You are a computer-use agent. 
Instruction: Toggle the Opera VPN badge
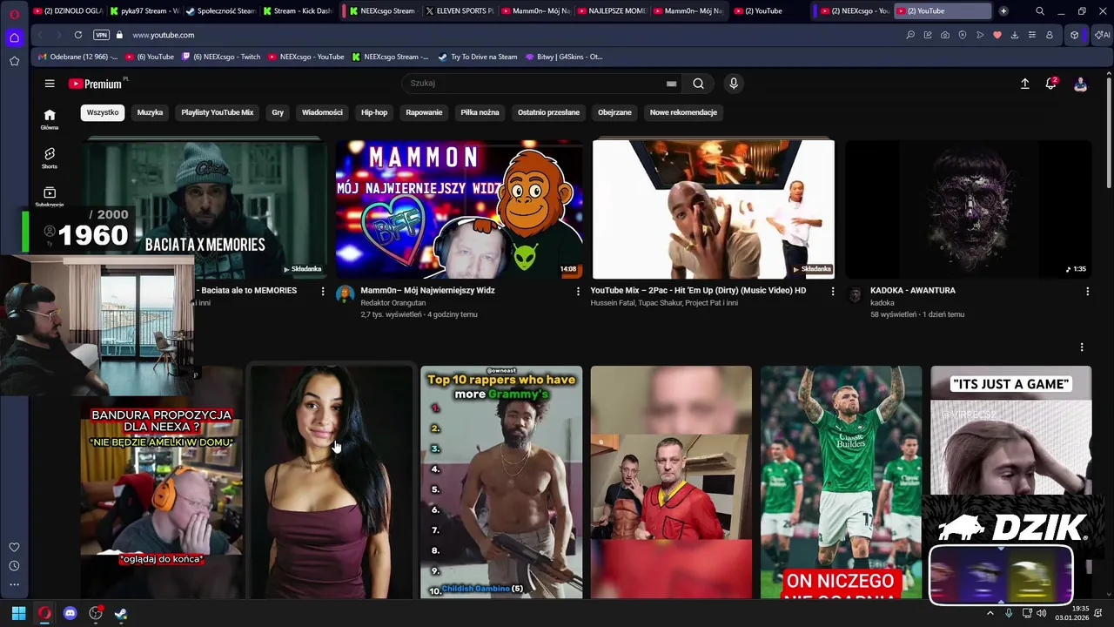pyautogui.click(x=101, y=35)
